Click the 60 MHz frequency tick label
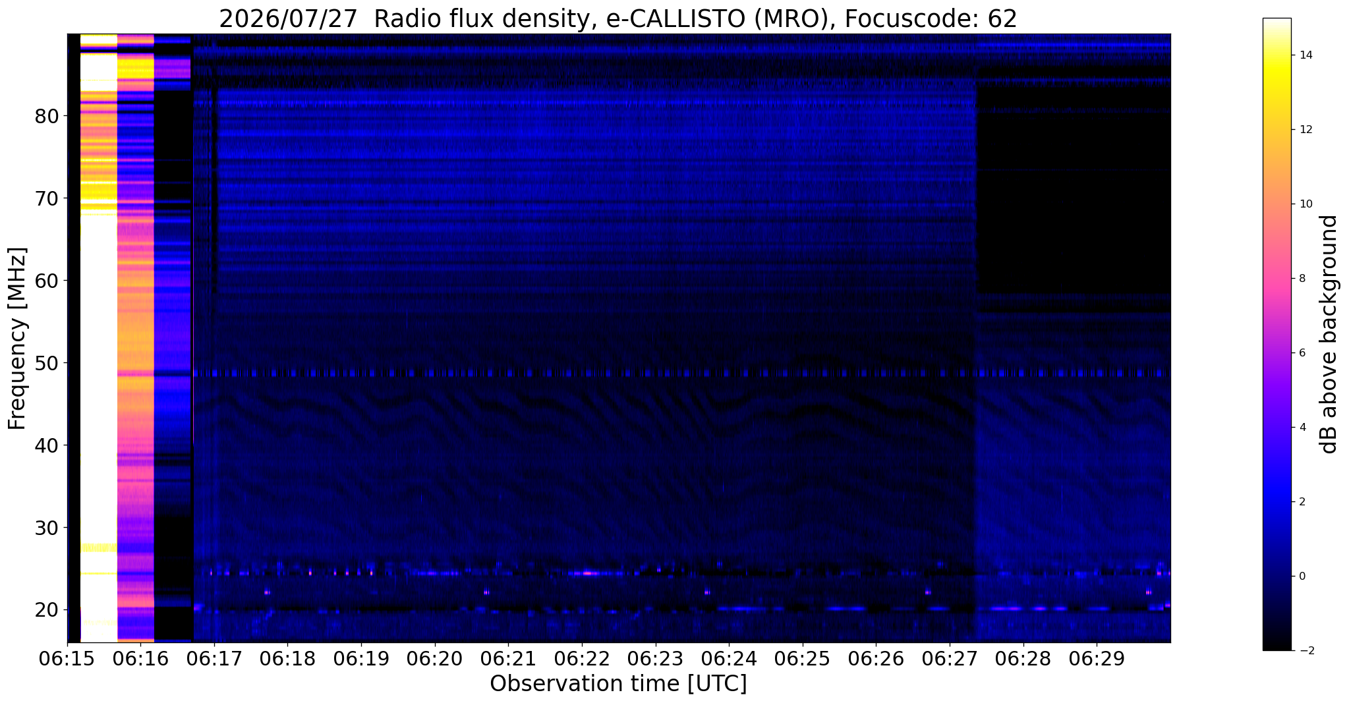Screen dimensions: 1349x703 tap(46, 281)
